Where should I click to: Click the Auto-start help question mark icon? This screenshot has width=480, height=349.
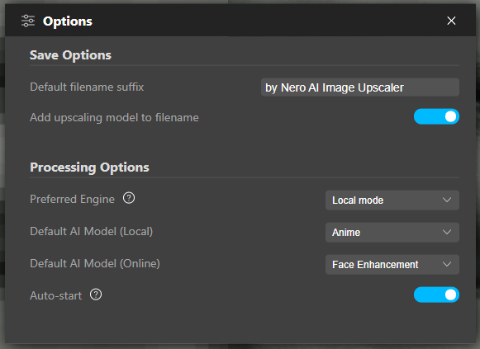96,295
